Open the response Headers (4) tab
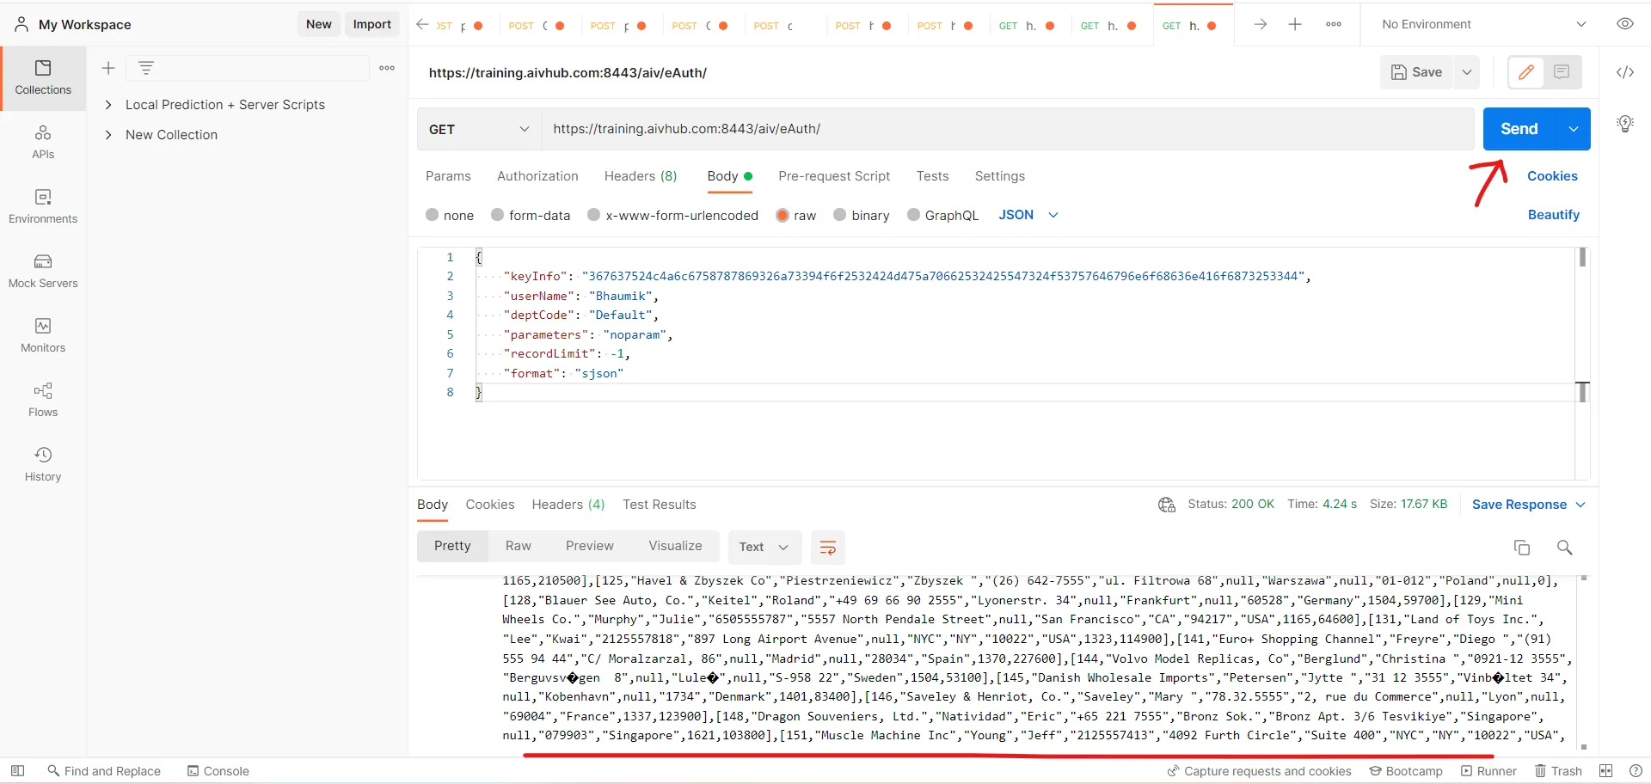Screen dimensions: 1651x784 568,505
